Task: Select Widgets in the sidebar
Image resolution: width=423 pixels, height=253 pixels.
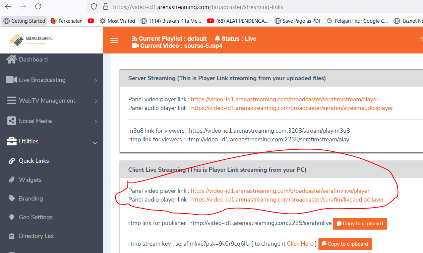Action: (x=30, y=180)
